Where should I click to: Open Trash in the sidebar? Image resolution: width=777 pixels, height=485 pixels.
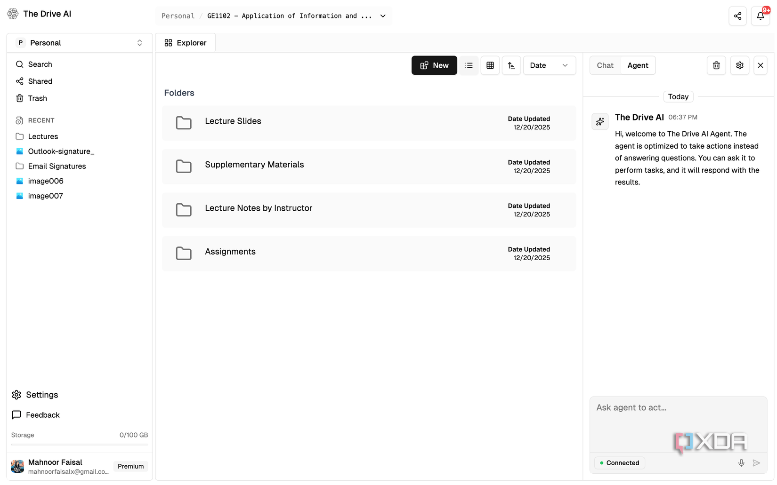[x=37, y=98]
